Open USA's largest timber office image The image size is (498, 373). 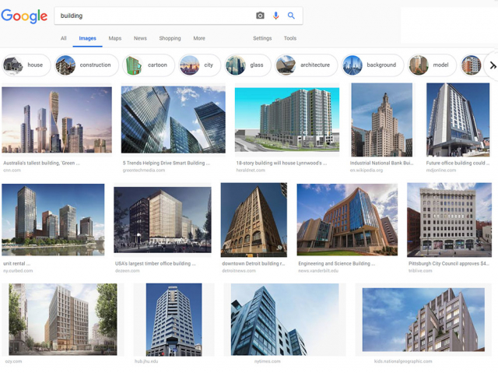point(163,220)
